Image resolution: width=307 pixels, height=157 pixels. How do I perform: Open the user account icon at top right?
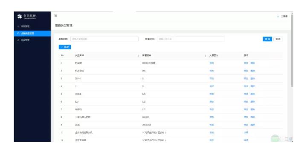pos(278,17)
